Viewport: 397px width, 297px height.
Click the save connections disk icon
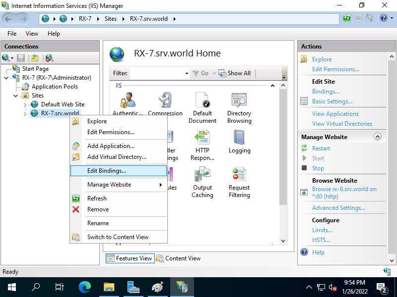click(20, 58)
